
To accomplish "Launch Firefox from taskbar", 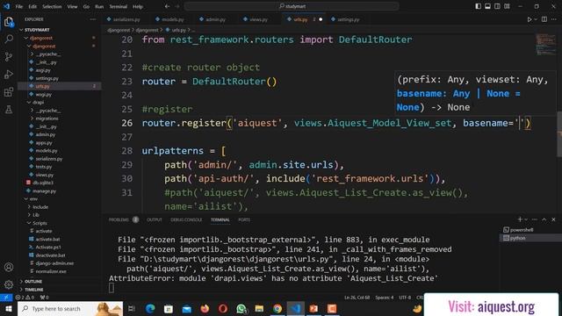I will tap(205, 308).
